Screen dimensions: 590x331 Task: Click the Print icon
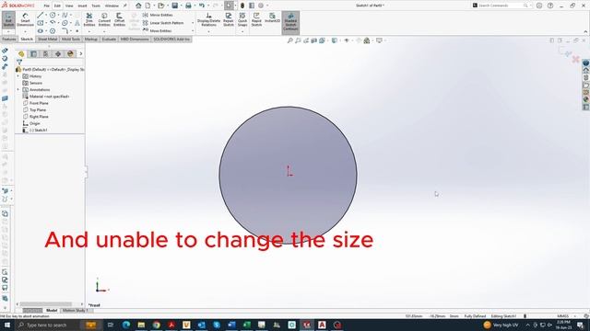pyautogui.click(x=188, y=6)
